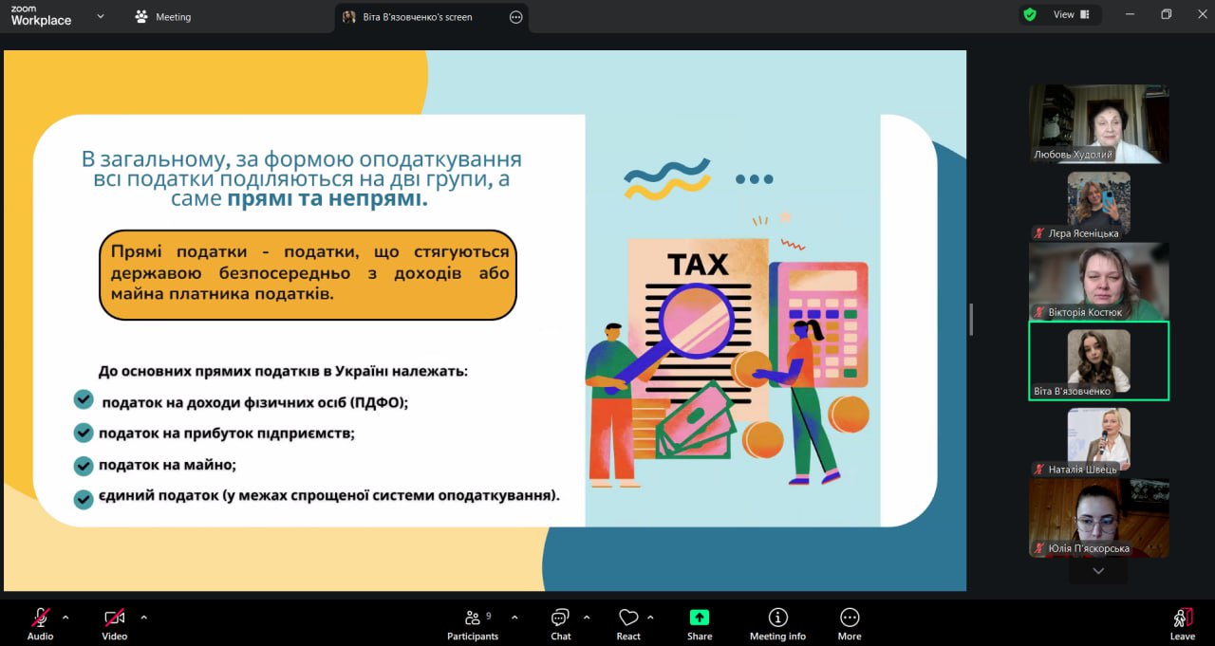Viewport: 1215px width, 646px height.
Task: Expand chat options caret next to Chat
Action: tap(587, 618)
